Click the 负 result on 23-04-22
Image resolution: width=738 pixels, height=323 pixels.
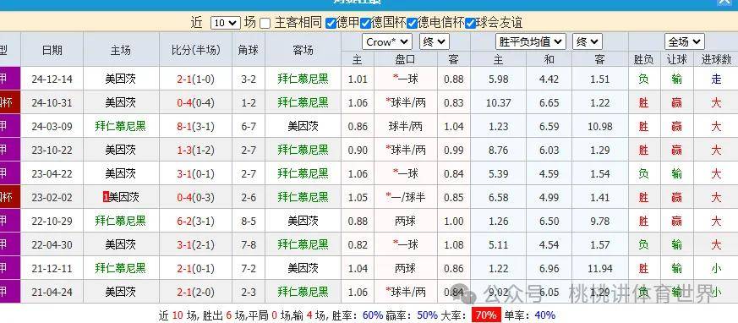coord(643,173)
